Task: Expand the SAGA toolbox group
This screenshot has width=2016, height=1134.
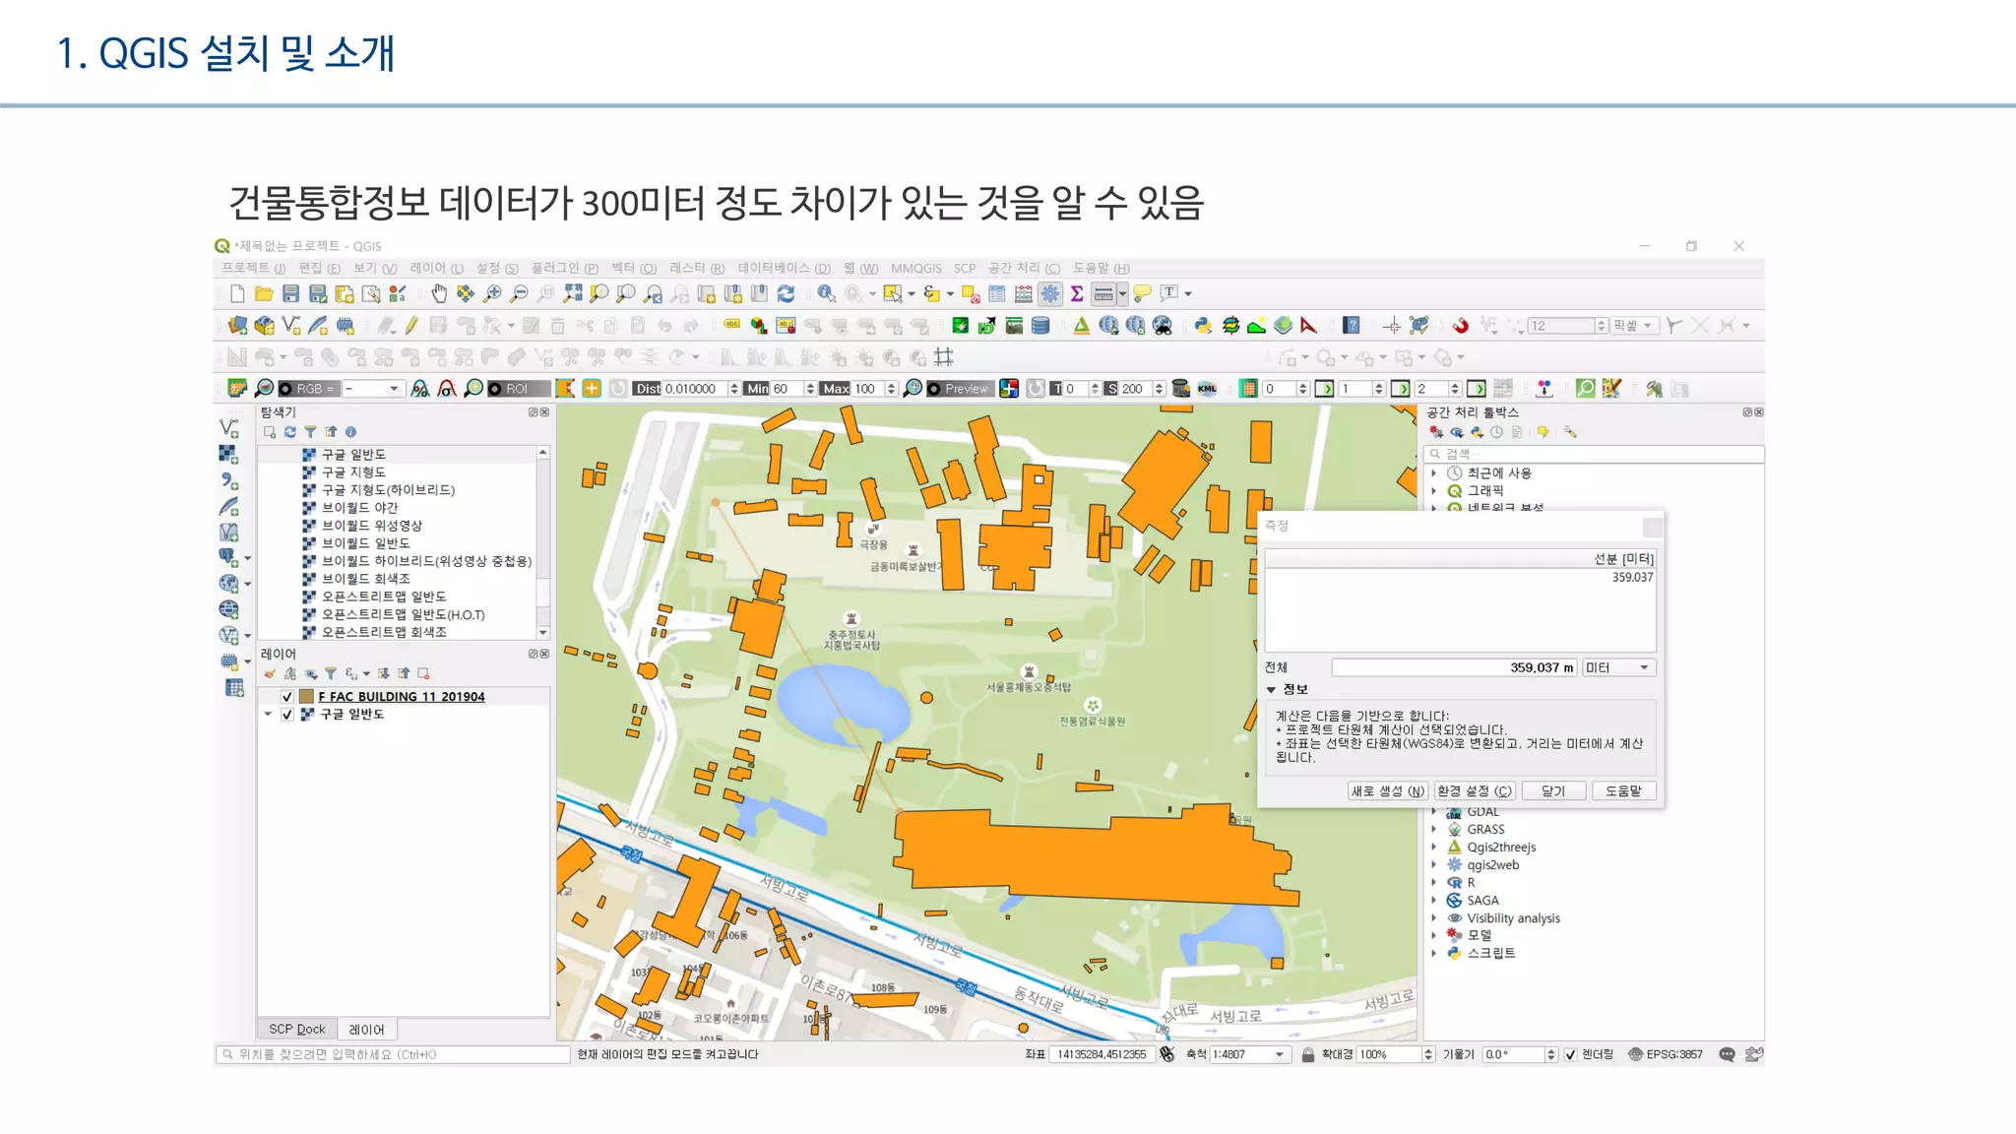Action: (x=1433, y=901)
